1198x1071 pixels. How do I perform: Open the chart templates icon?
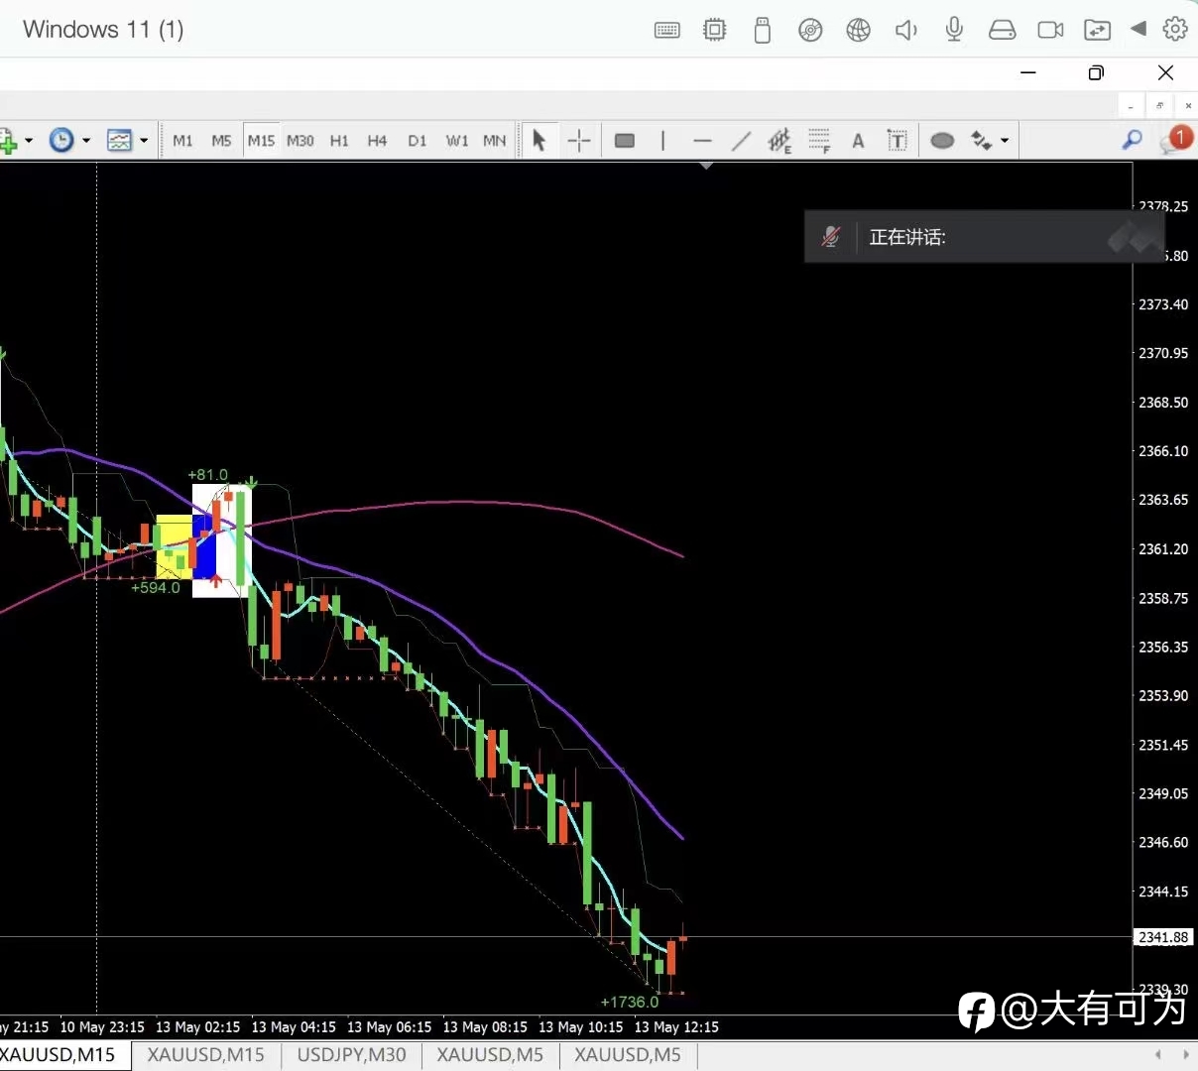point(120,141)
